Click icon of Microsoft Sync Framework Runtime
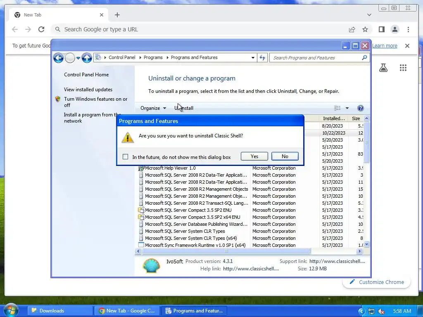This screenshot has width=423, height=317. [141, 245]
